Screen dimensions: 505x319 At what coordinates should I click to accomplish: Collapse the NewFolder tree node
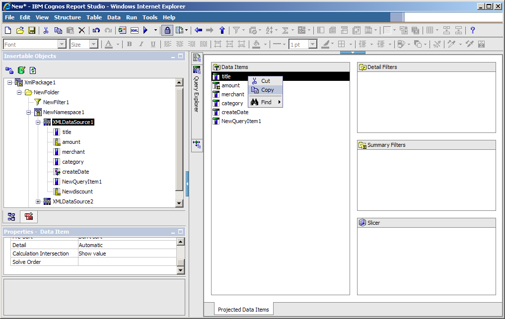pyautogui.click(x=19, y=93)
